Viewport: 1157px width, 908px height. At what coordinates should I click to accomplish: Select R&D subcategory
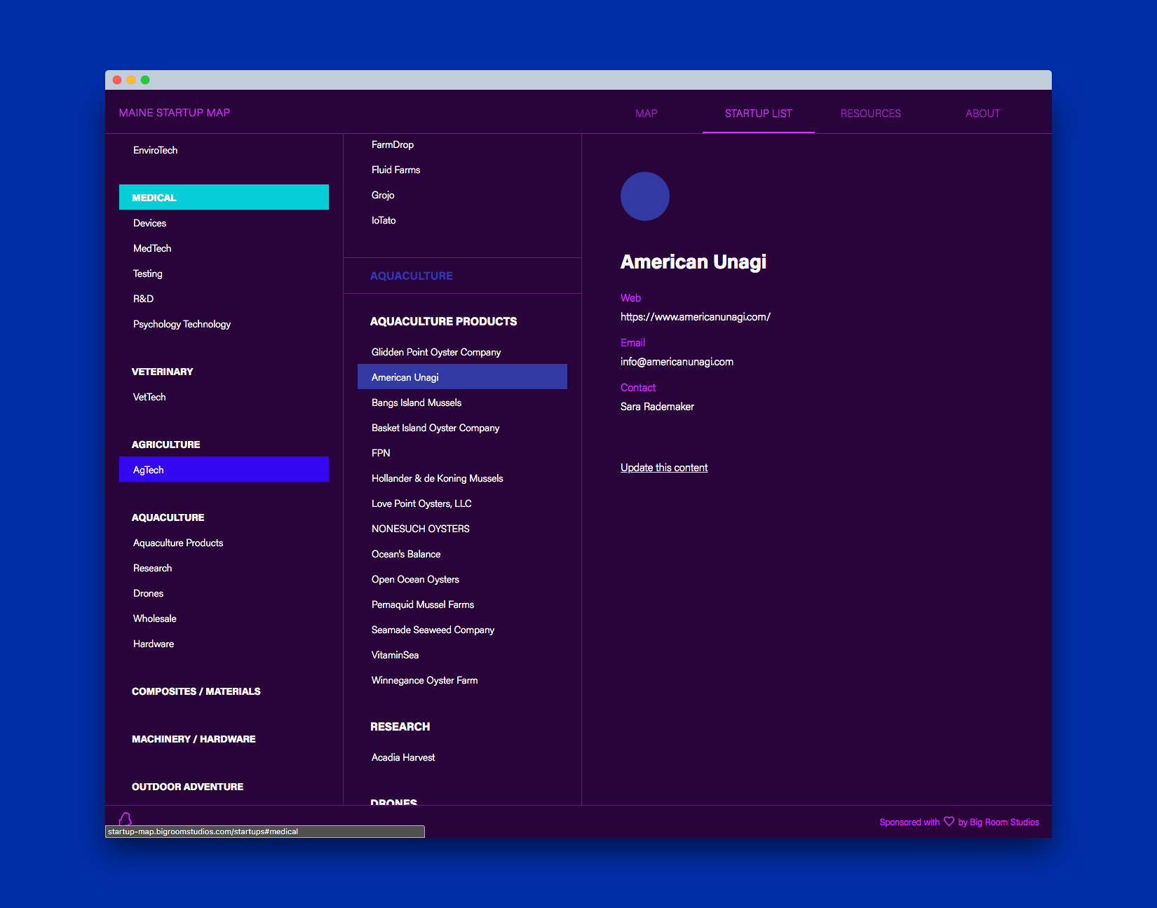pyautogui.click(x=144, y=299)
